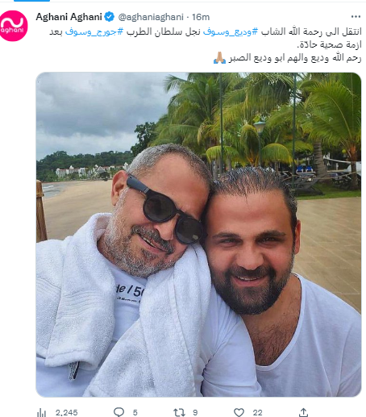The height and width of the screenshot is (417, 366).
Task: Open the three-dot more options menu
Action: 356,17
